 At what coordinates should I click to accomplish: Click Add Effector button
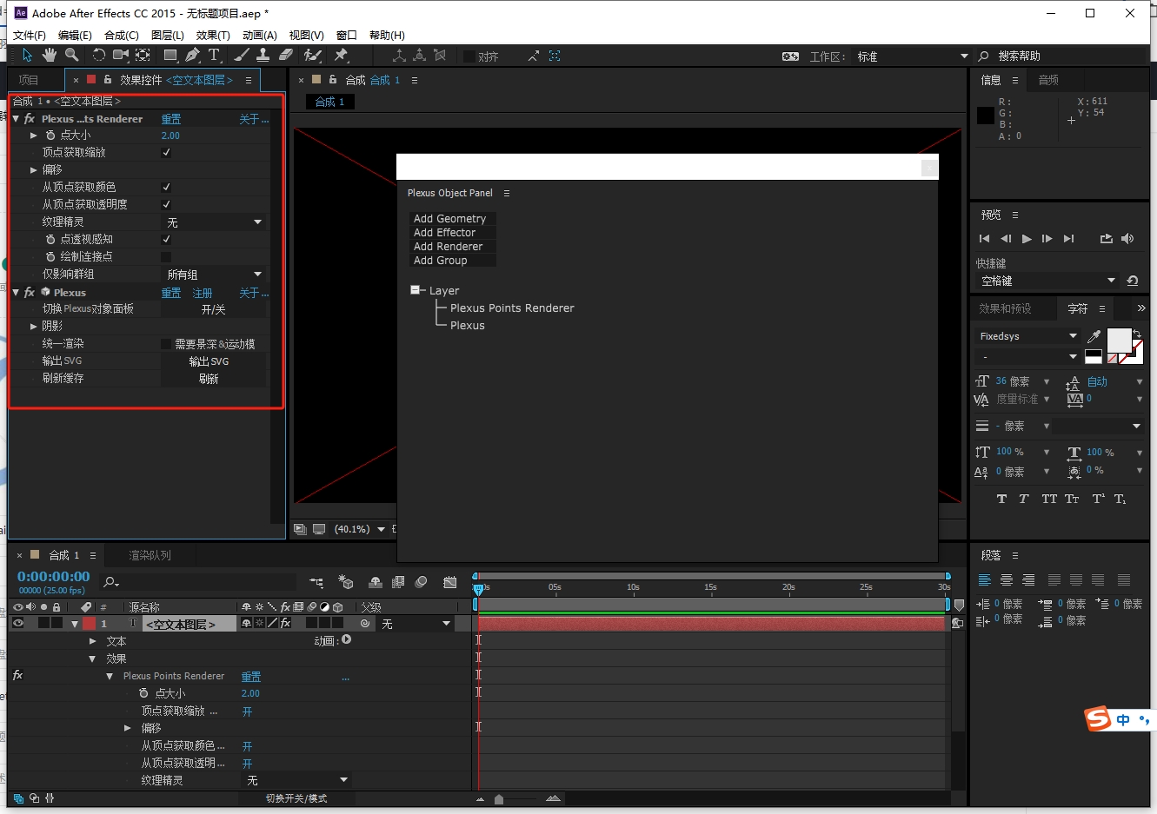pos(453,233)
